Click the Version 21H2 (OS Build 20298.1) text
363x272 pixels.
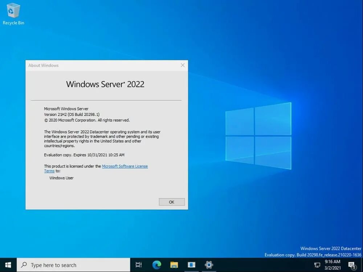tap(72, 114)
